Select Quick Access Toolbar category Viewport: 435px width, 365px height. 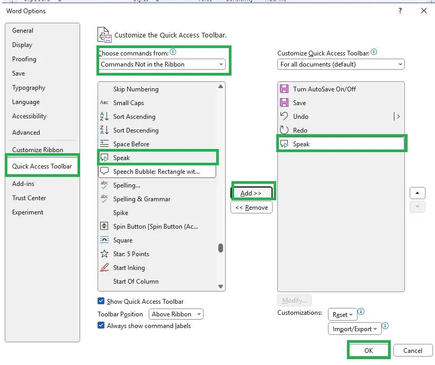click(42, 166)
